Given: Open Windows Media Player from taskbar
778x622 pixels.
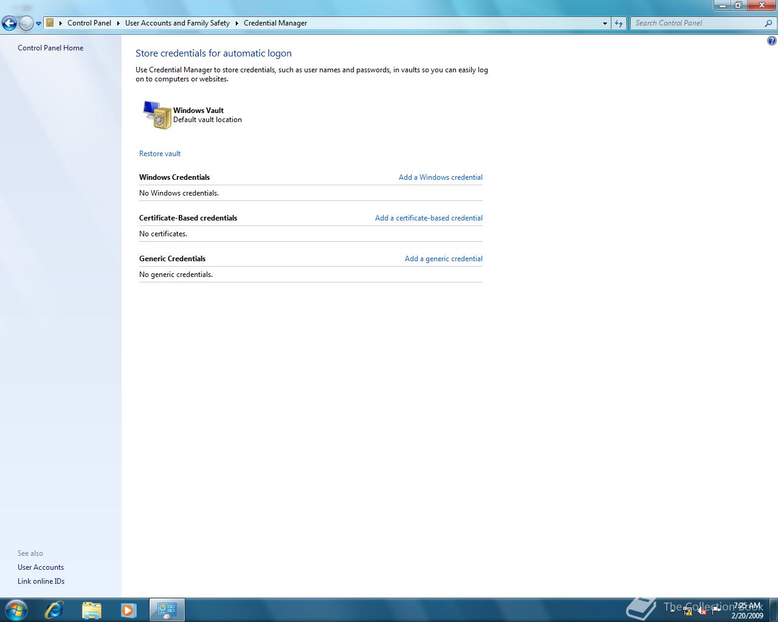Looking at the screenshot, I should 128,610.
